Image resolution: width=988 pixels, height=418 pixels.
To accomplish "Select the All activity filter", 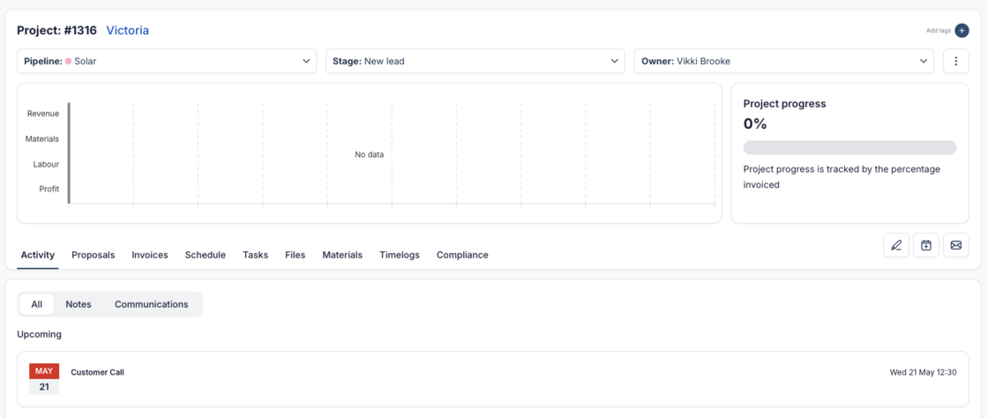I will pos(37,304).
